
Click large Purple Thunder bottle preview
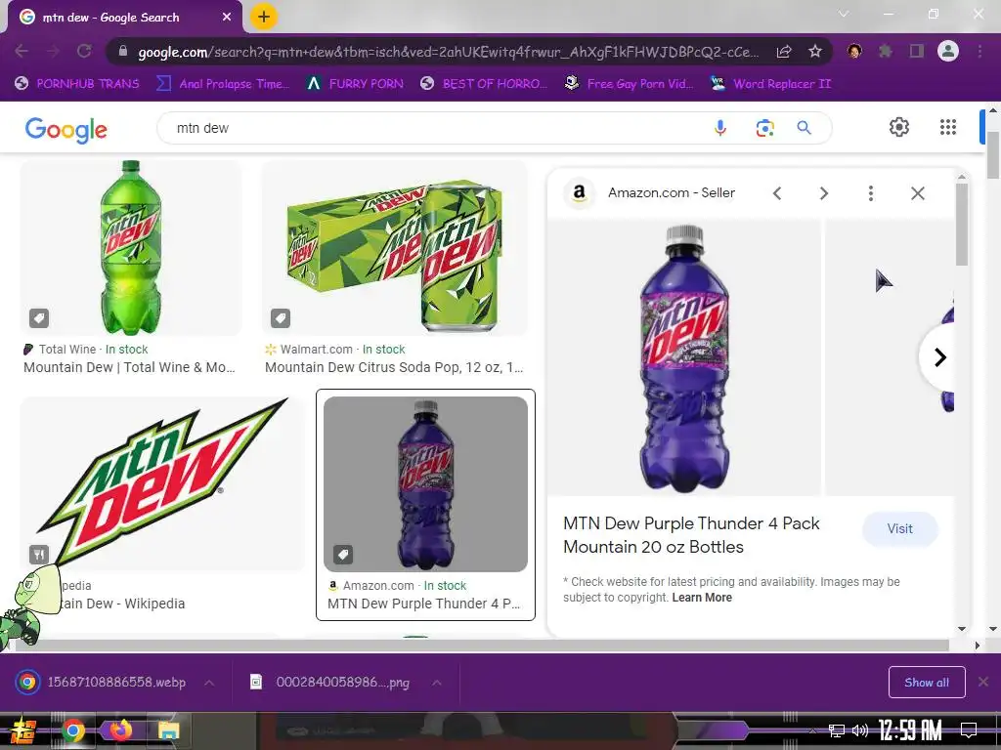[684, 357]
